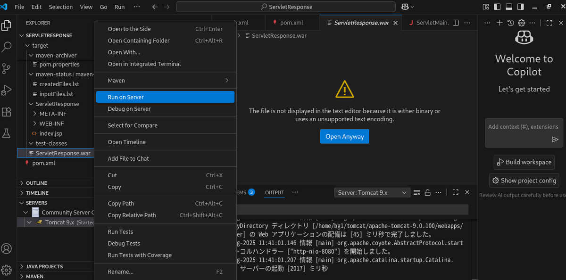Click the Copilot icon in title bar
This screenshot has width=566, height=280.
coord(405,7)
